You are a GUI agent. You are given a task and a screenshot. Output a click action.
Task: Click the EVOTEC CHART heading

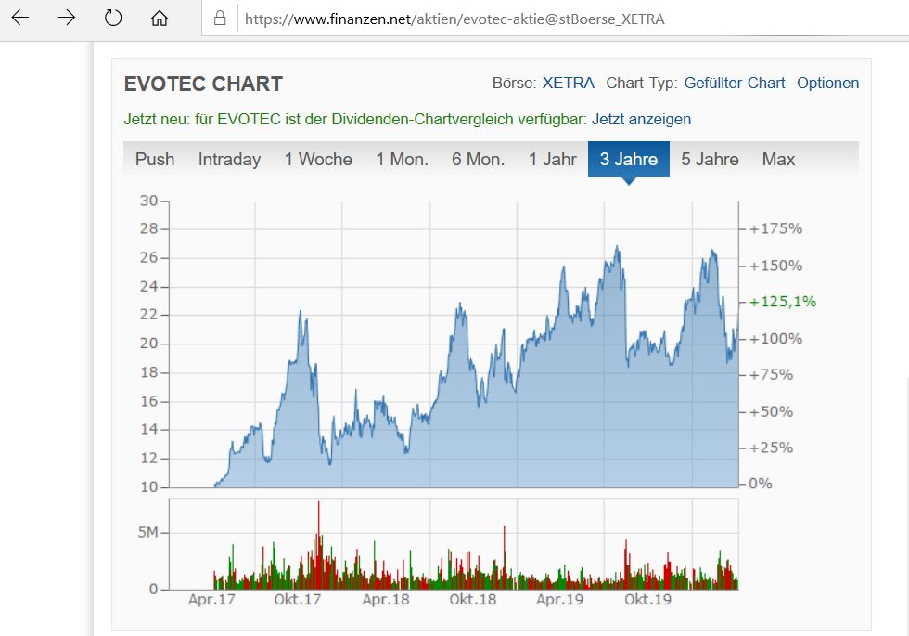(203, 84)
